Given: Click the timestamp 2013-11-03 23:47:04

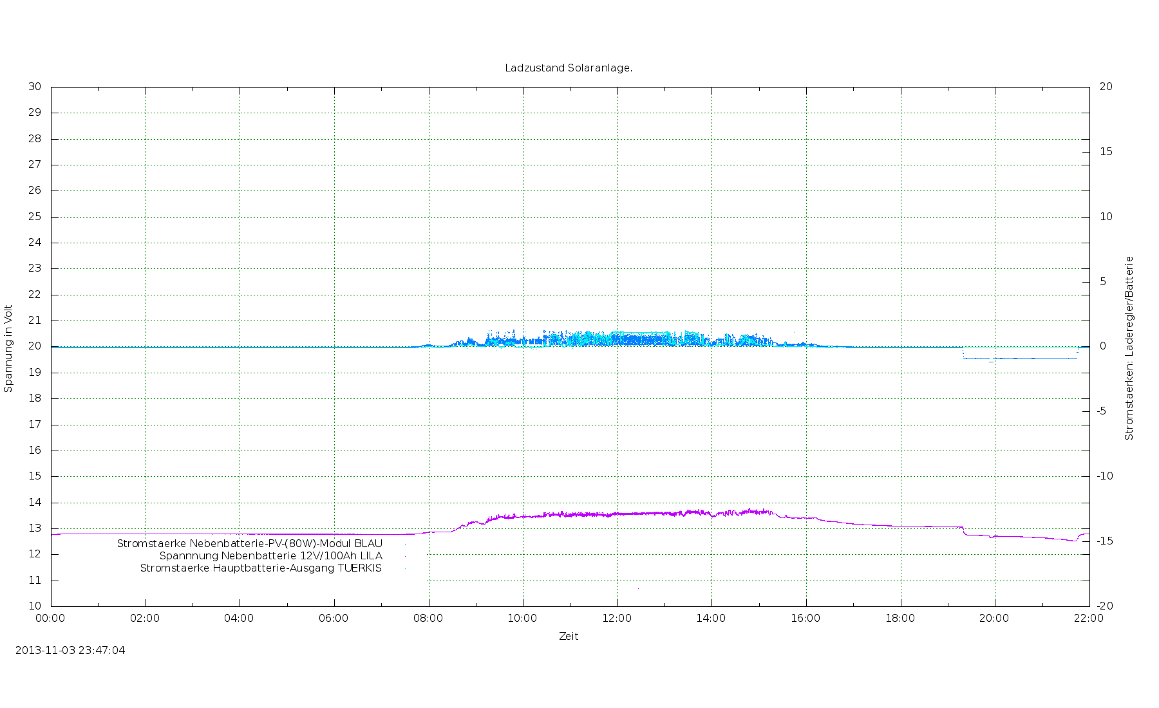Looking at the screenshot, I should click(70, 650).
